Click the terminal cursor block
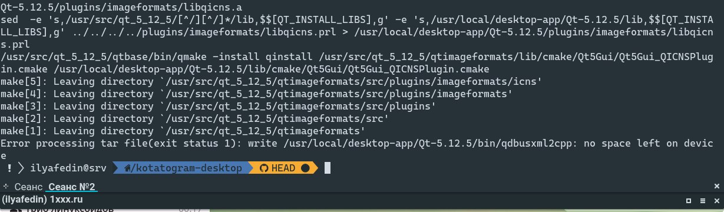 tap(328, 168)
